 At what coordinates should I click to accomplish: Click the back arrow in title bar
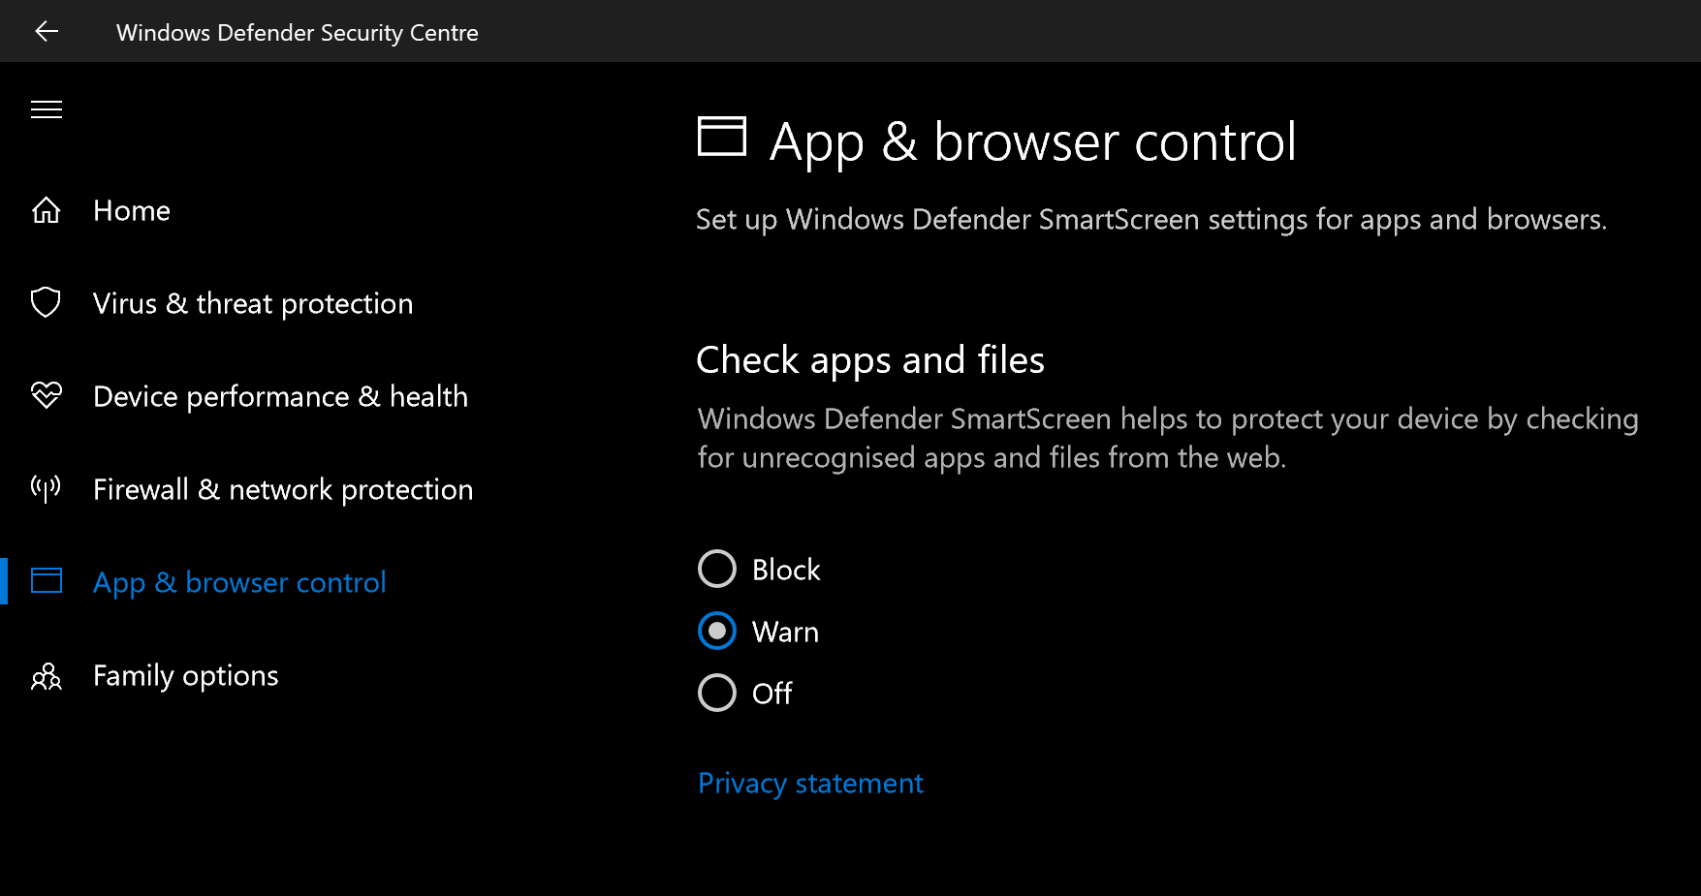pos(47,32)
